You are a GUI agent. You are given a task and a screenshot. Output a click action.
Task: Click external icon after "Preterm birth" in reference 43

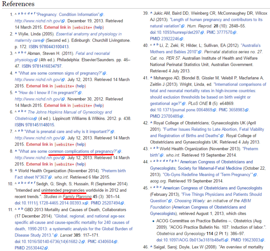pyautogui.click(x=161, y=155)
